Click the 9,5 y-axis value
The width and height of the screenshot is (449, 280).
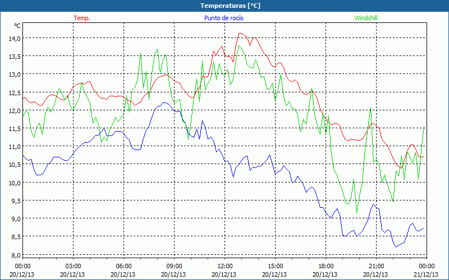click(16, 200)
